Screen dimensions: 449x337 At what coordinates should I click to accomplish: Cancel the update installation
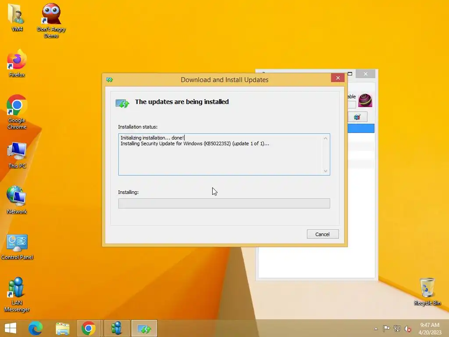[323, 234]
